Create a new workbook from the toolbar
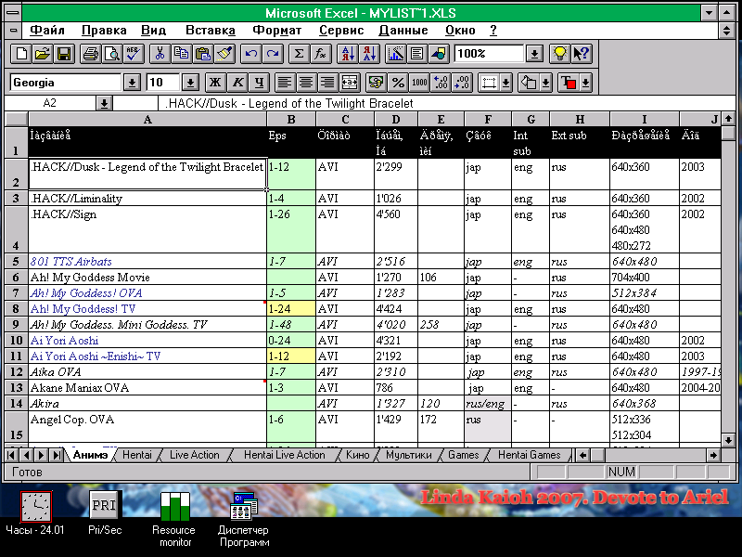The width and height of the screenshot is (742, 557). click(x=20, y=54)
